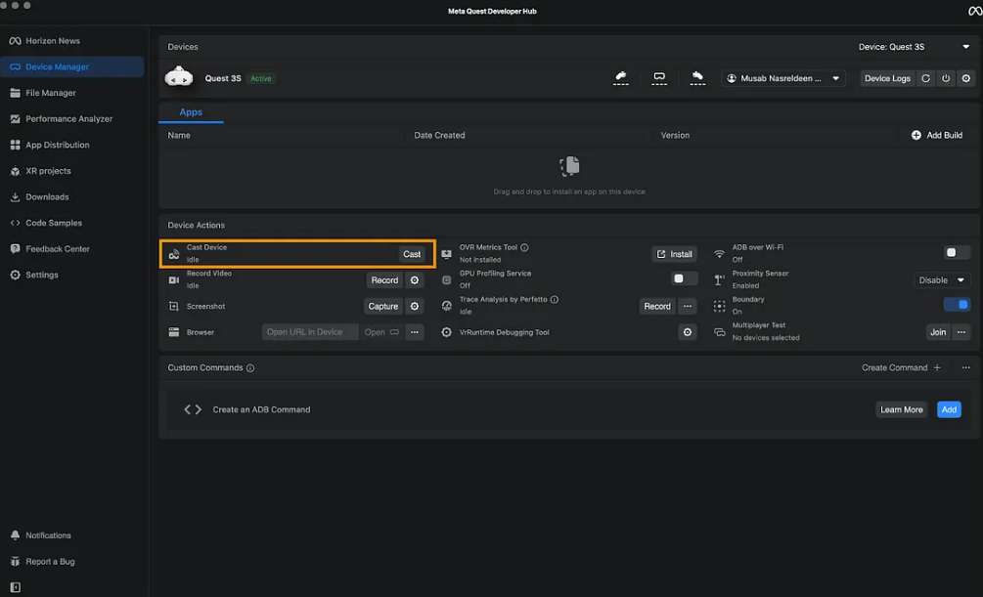Click Learn More for ADB commands
This screenshot has height=597, width=983.
click(901, 409)
